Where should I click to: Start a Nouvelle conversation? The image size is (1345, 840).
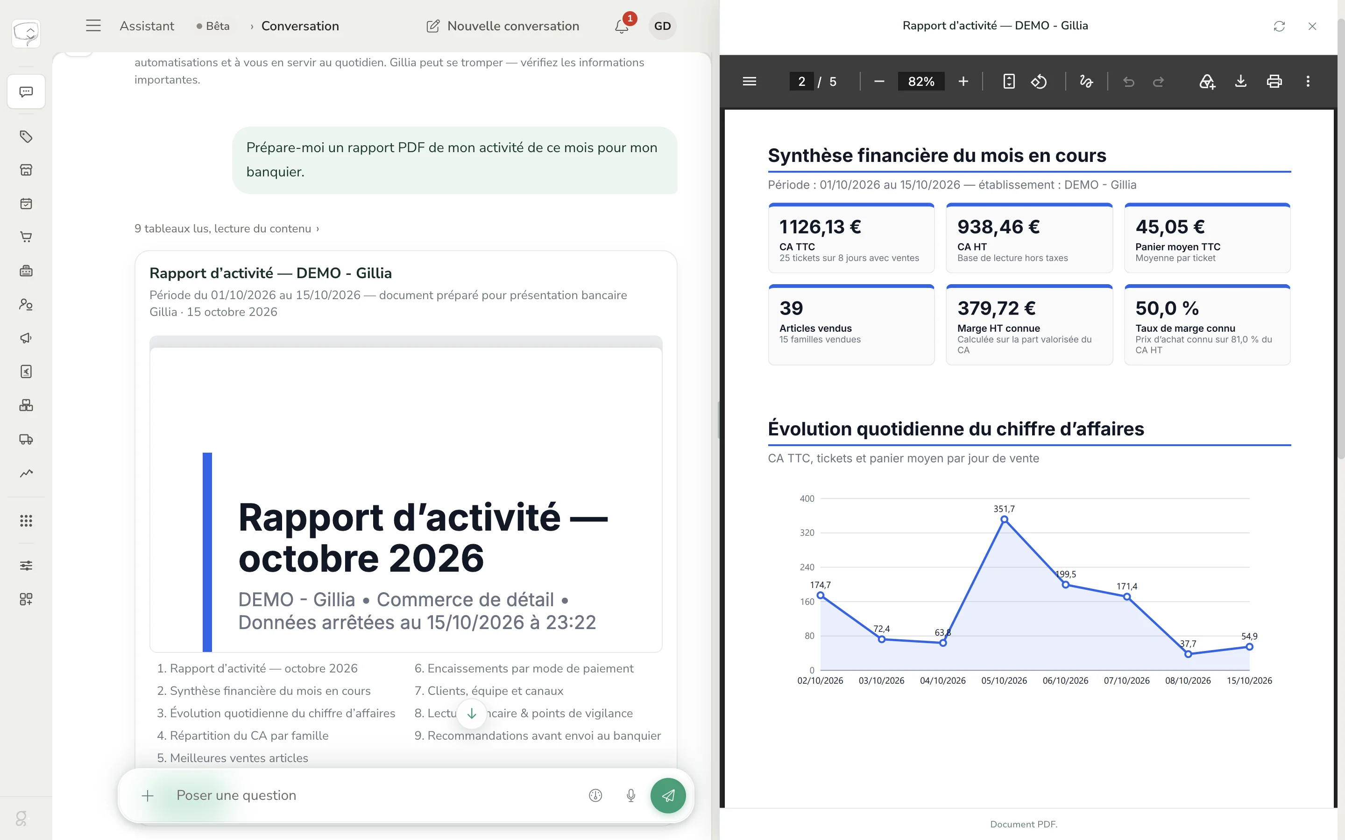coord(503,26)
